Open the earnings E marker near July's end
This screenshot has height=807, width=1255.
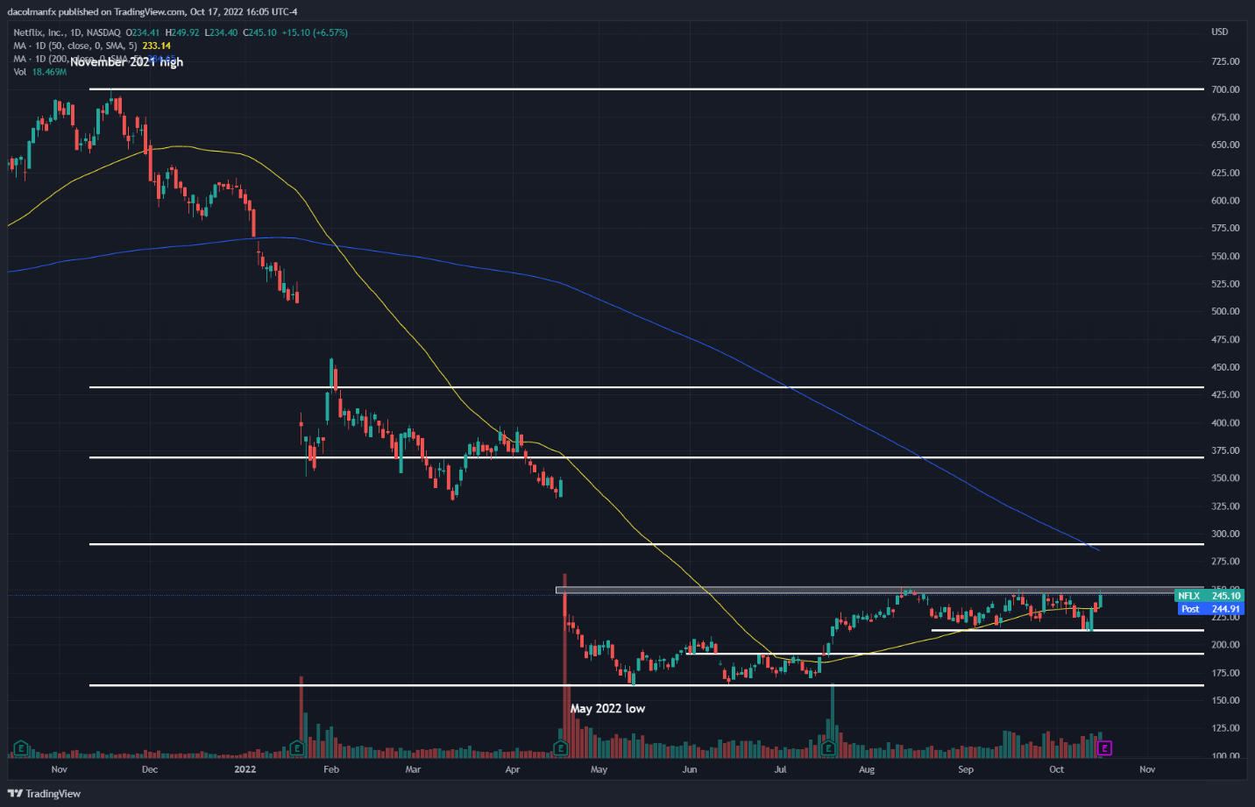click(828, 748)
